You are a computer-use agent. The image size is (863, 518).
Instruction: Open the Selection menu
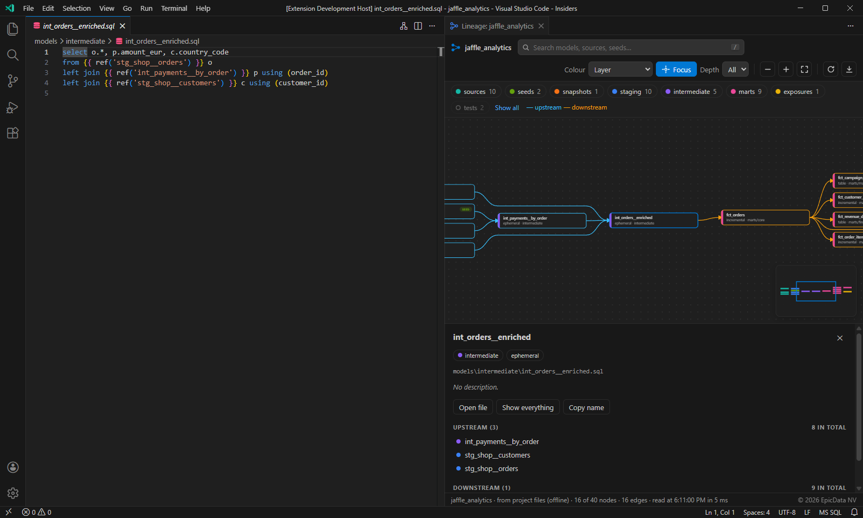(77, 8)
